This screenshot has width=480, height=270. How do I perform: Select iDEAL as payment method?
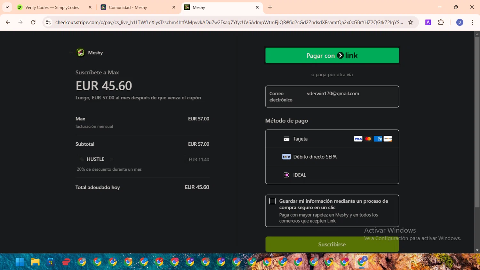(332, 175)
